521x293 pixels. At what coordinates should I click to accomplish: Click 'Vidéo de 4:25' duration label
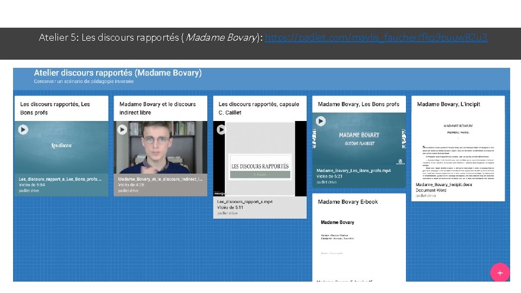pyautogui.click(x=131, y=184)
